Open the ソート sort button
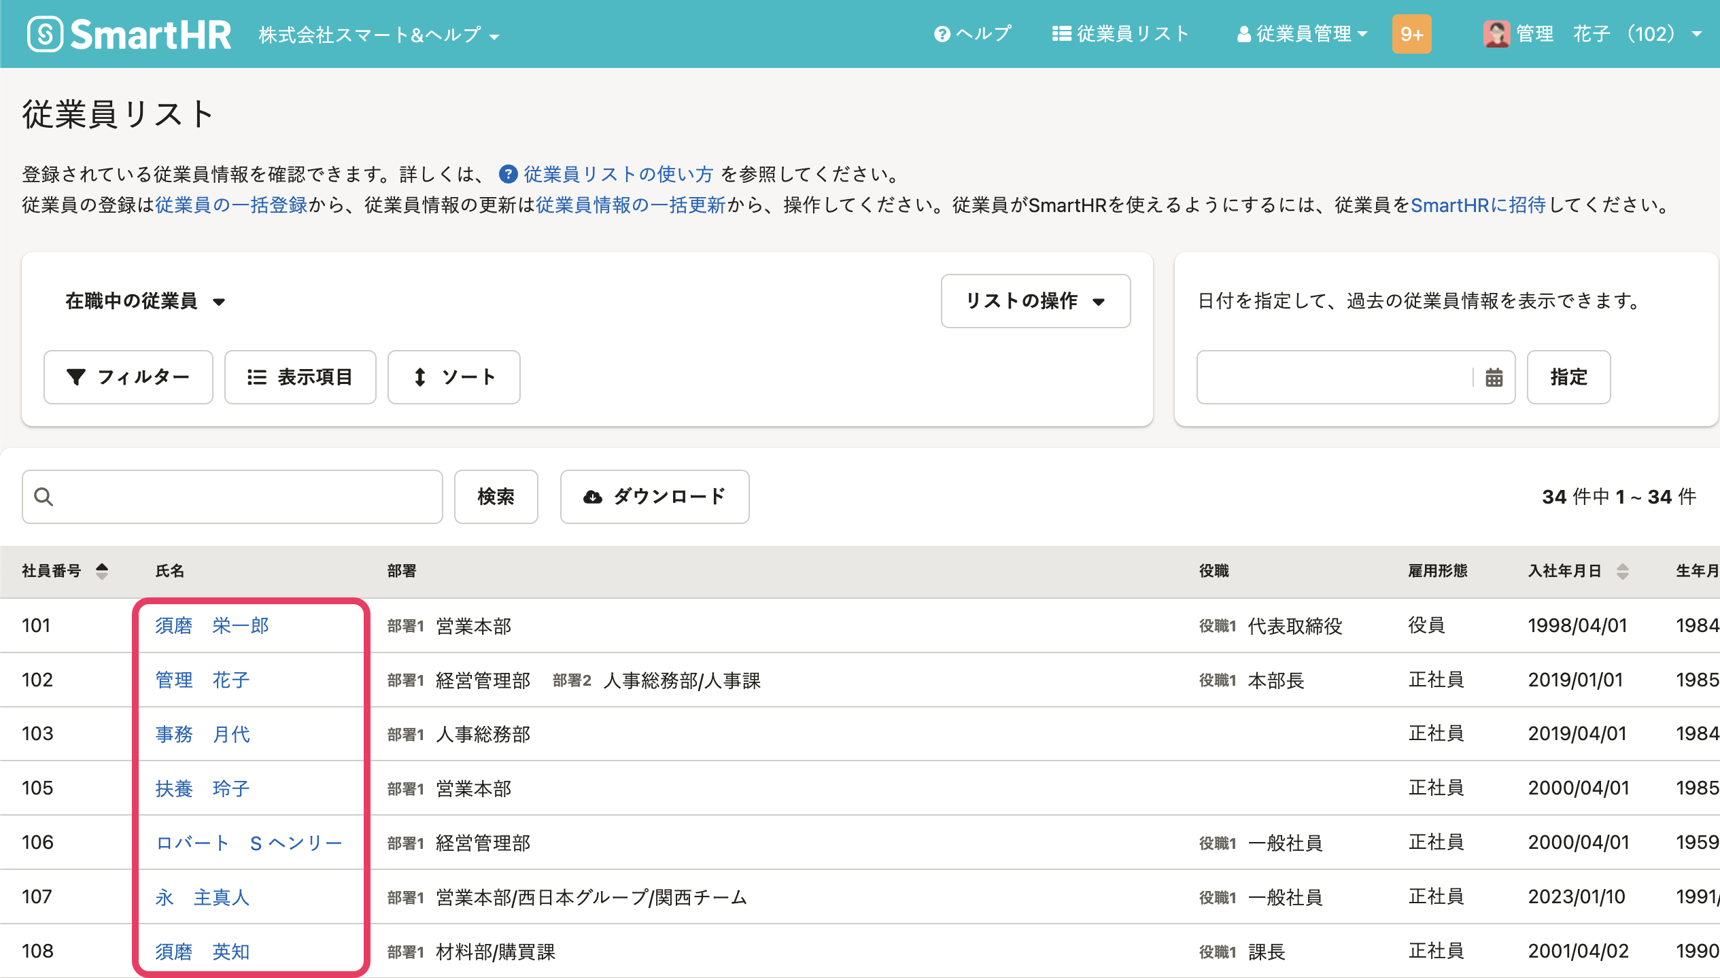The height and width of the screenshot is (978, 1720). click(x=453, y=377)
